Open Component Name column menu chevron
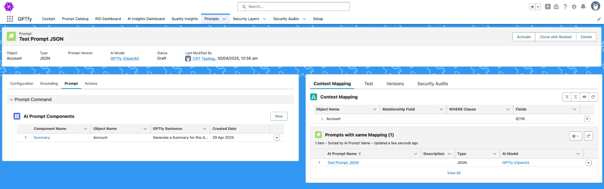The width and height of the screenshot is (604, 189). [86, 129]
